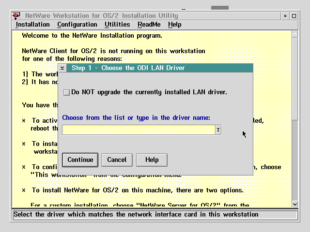This screenshot has width=310, height=232.
Task: Click the NetWare Workstation window title bar
Action: tap(150, 16)
